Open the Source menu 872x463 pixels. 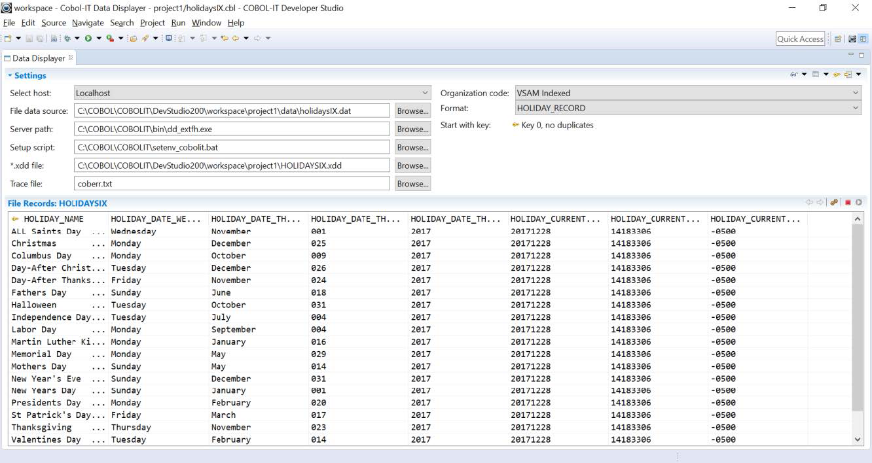(x=53, y=22)
